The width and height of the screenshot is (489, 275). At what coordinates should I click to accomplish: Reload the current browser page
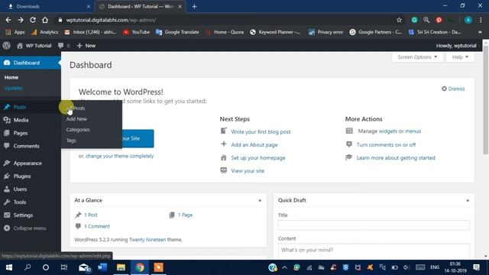(33, 20)
